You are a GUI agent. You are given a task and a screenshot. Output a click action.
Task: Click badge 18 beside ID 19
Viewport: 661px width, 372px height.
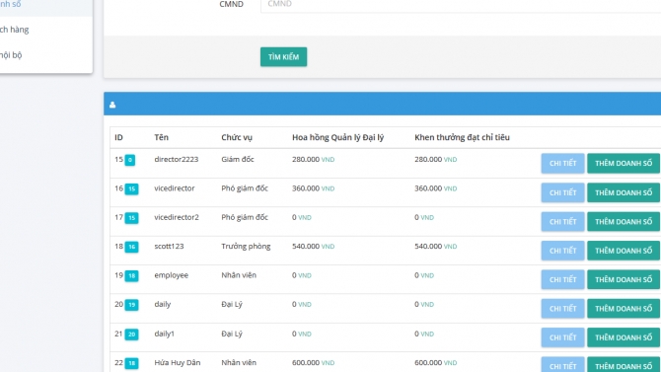pyautogui.click(x=131, y=276)
